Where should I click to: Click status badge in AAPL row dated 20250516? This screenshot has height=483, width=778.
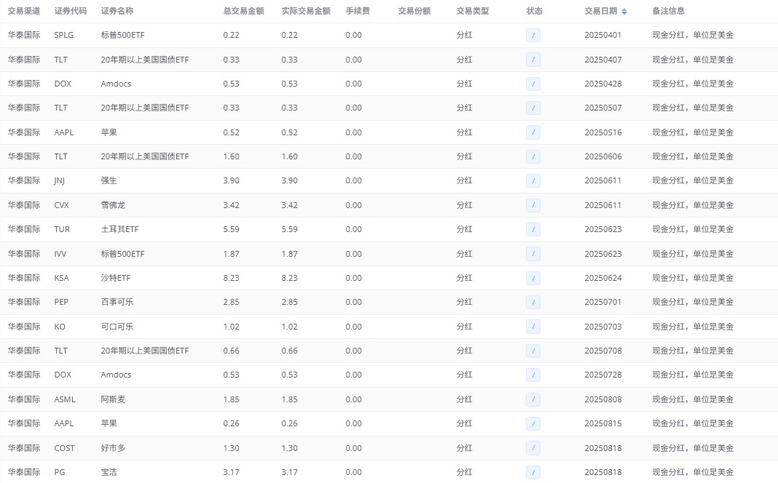click(x=533, y=132)
